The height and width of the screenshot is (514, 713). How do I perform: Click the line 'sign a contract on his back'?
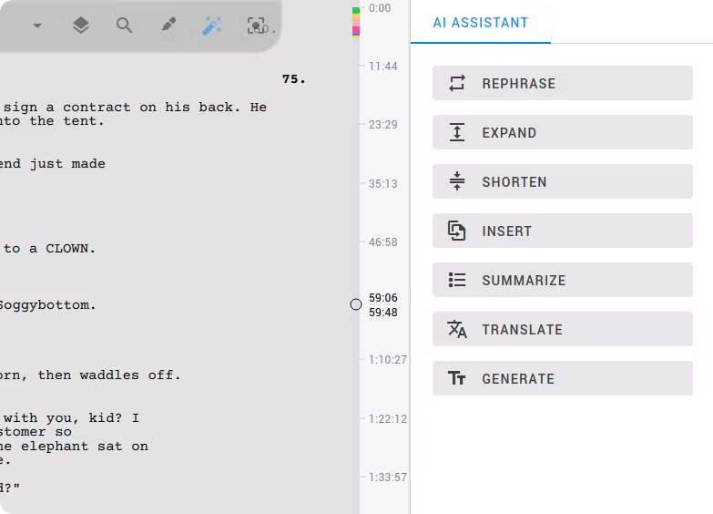coord(122,108)
